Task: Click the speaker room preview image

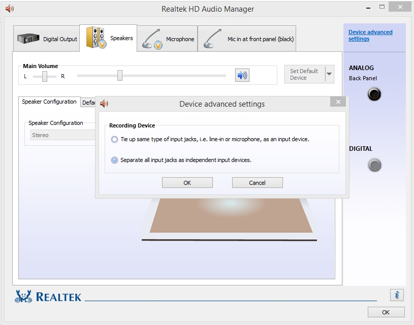Action: 229,220
